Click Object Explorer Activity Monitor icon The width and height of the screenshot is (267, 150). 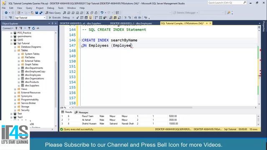(x=38, y=28)
